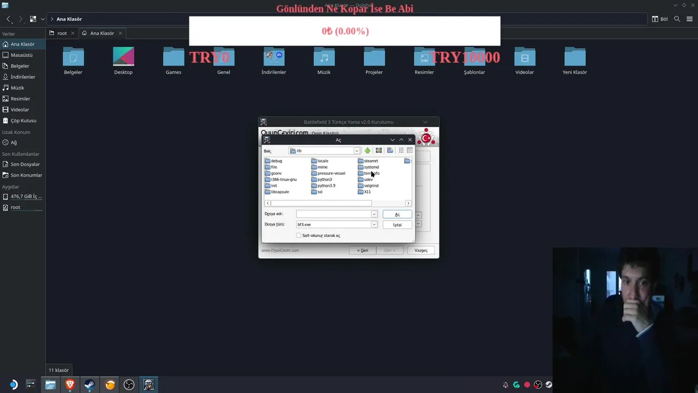Image resolution: width=698 pixels, height=393 pixels.
Task: Open İndirilenler in Places sidebar
Action: click(x=22, y=77)
